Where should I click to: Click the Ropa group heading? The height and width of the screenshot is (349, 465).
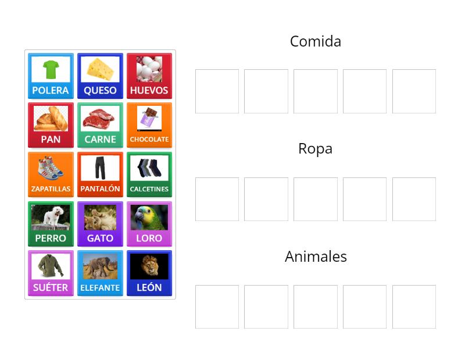click(x=316, y=149)
